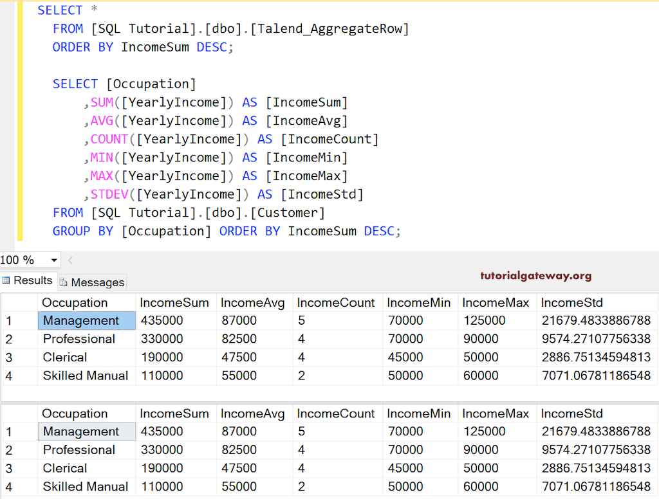Image resolution: width=659 pixels, height=499 pixels.
Task: Click the Messages tab page icon
Action: point(64,282)
